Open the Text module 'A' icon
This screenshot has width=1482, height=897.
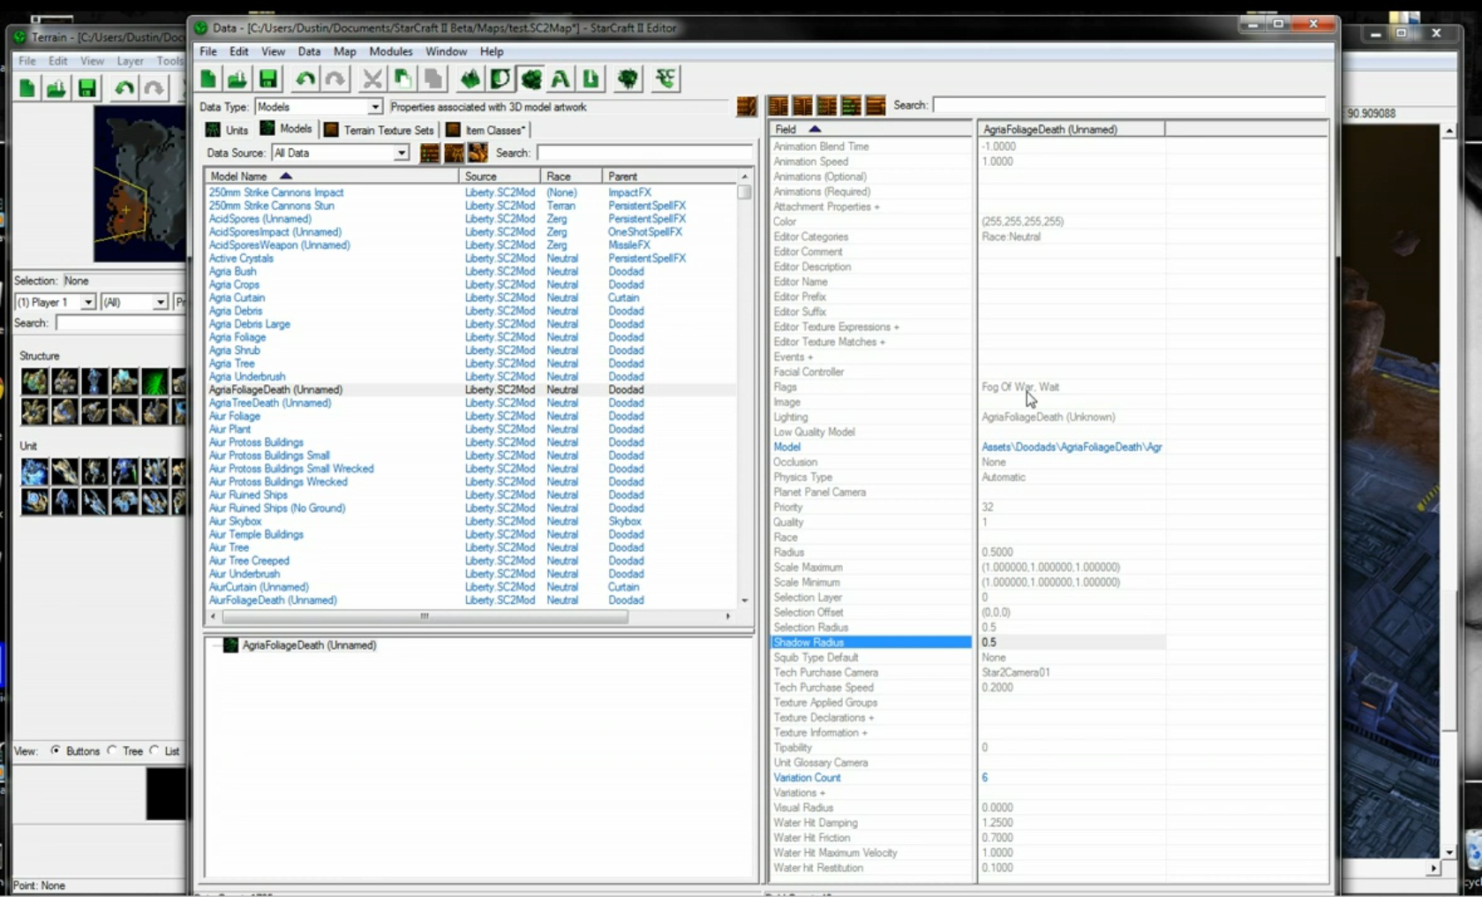point(560,79)
